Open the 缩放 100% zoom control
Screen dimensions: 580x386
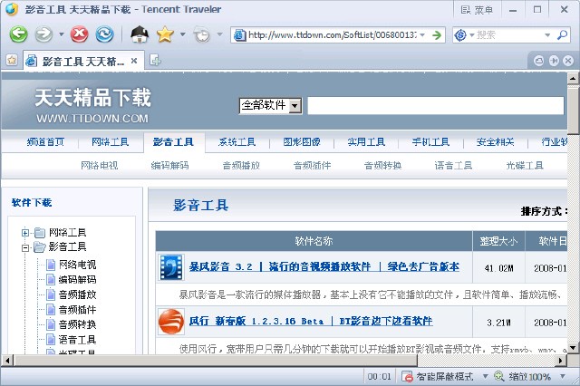coord(529,376)
